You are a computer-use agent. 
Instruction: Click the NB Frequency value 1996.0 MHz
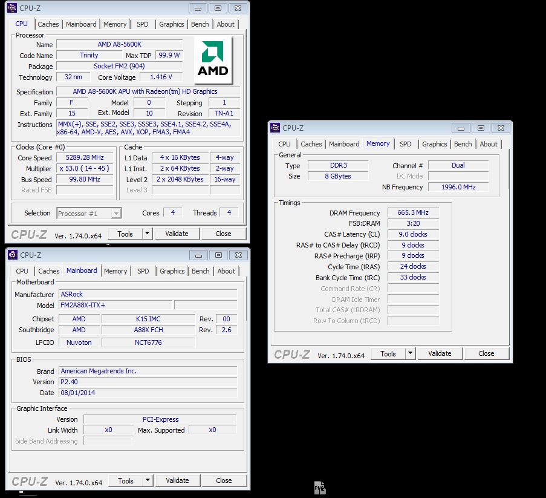coord(458,187)
